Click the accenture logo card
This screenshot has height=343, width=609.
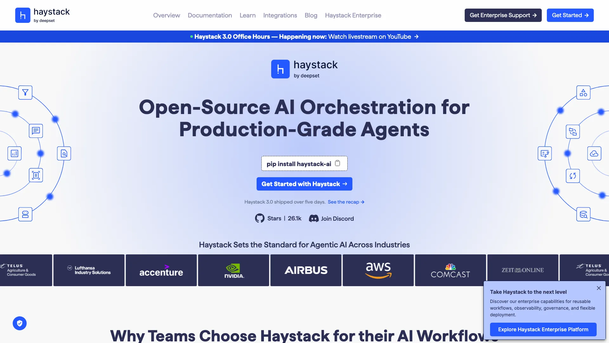[x=161, y=270]
